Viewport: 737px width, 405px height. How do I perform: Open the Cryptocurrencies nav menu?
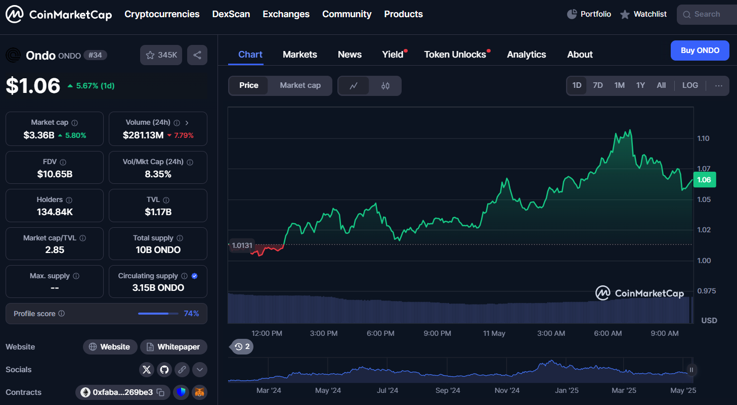coord(162,14)
